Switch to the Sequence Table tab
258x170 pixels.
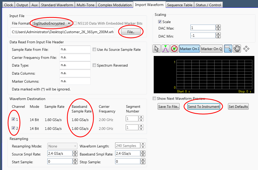tap(180, 5)
